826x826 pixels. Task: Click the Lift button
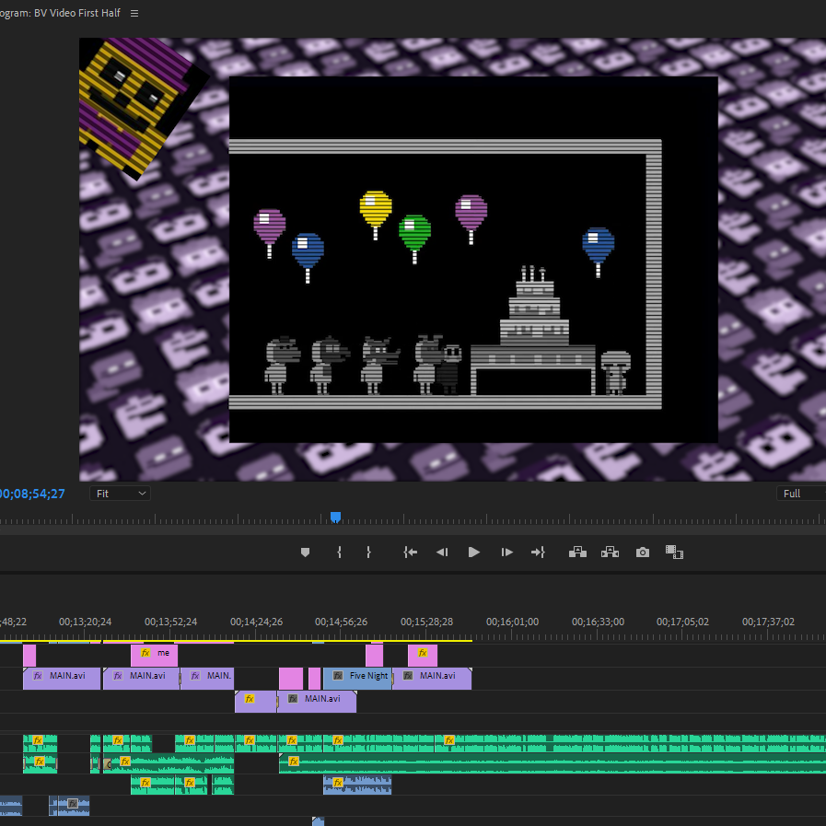577,553
